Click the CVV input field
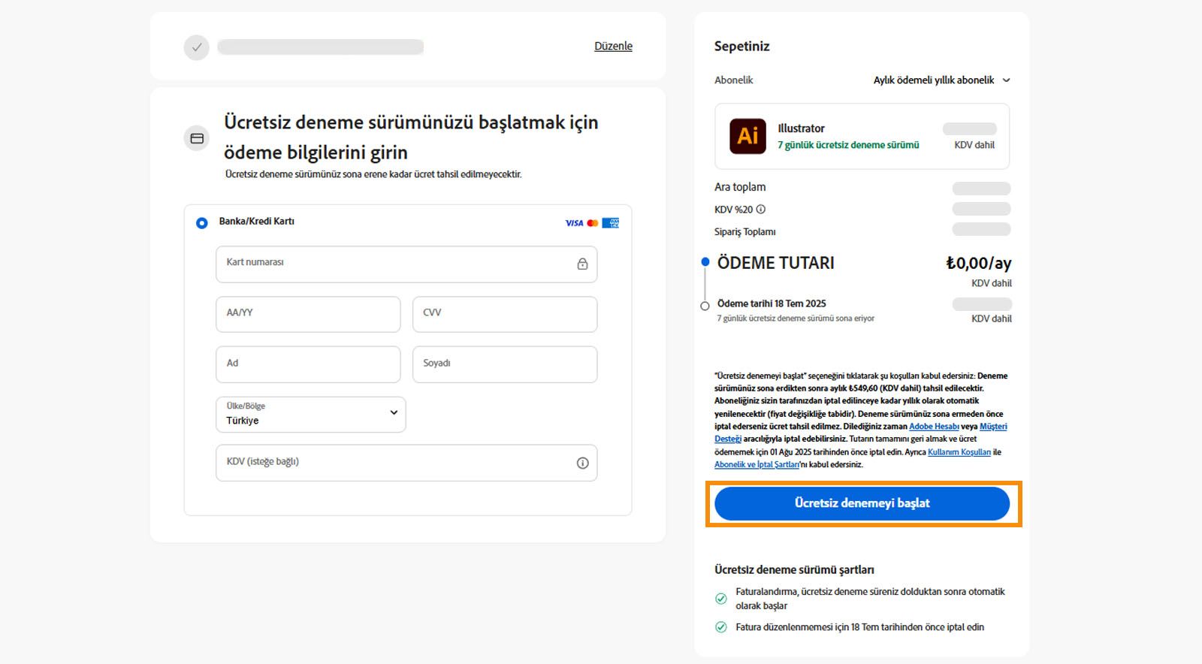1202x664 pixels. pos(505,314)
